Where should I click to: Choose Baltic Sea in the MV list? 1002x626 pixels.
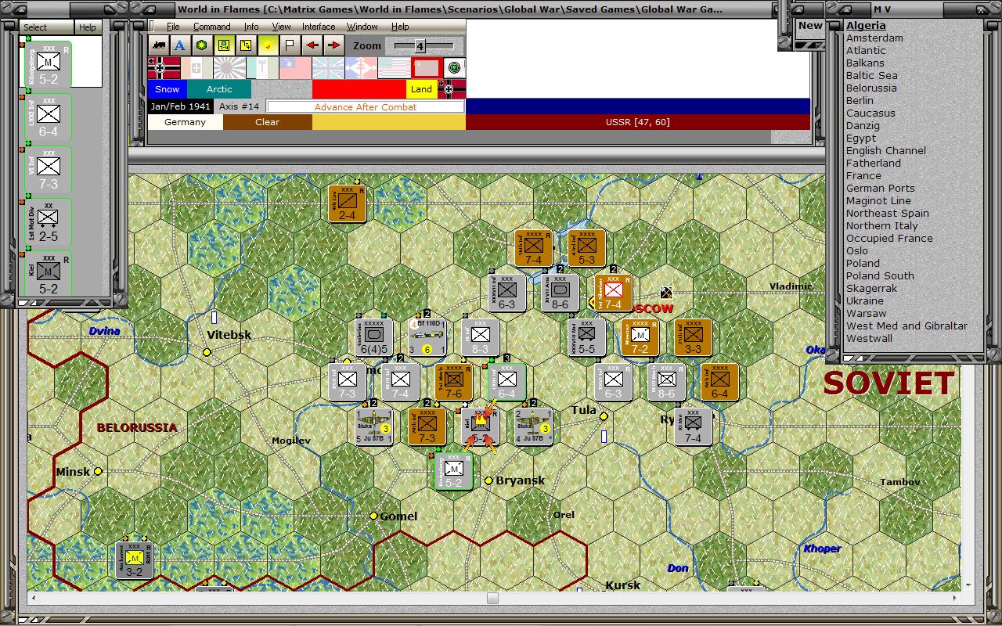(871, 75)
